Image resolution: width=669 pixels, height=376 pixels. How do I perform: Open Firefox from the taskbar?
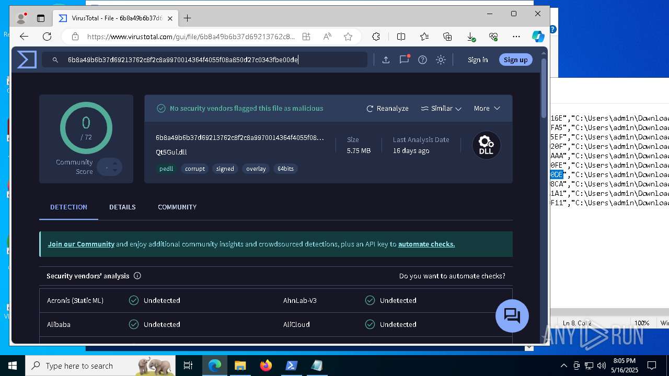click(x=266, y=366)
